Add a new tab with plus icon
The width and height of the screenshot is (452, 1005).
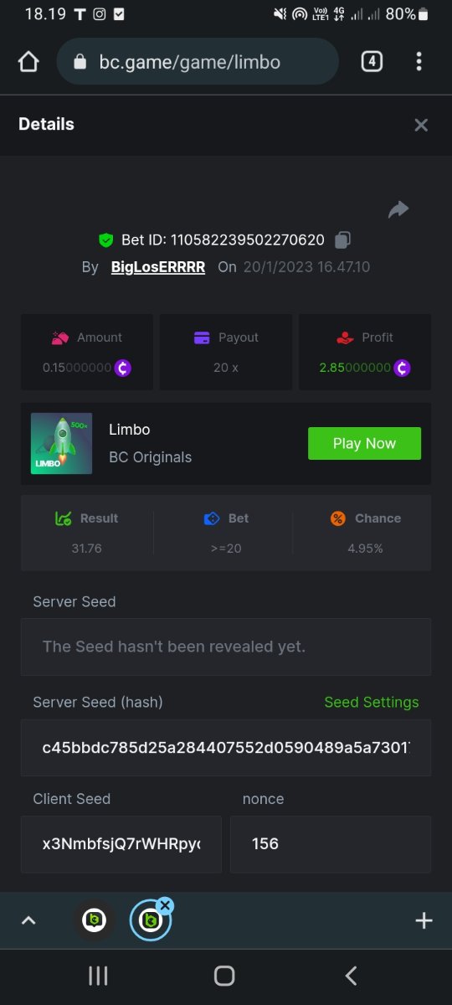pyautogui.click(x=424, y=920)
